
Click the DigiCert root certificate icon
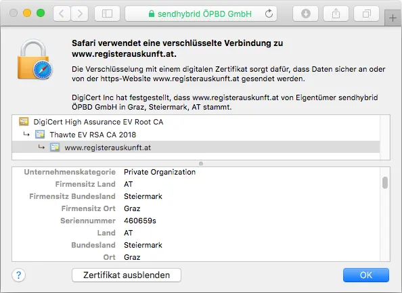coord(24,122)
